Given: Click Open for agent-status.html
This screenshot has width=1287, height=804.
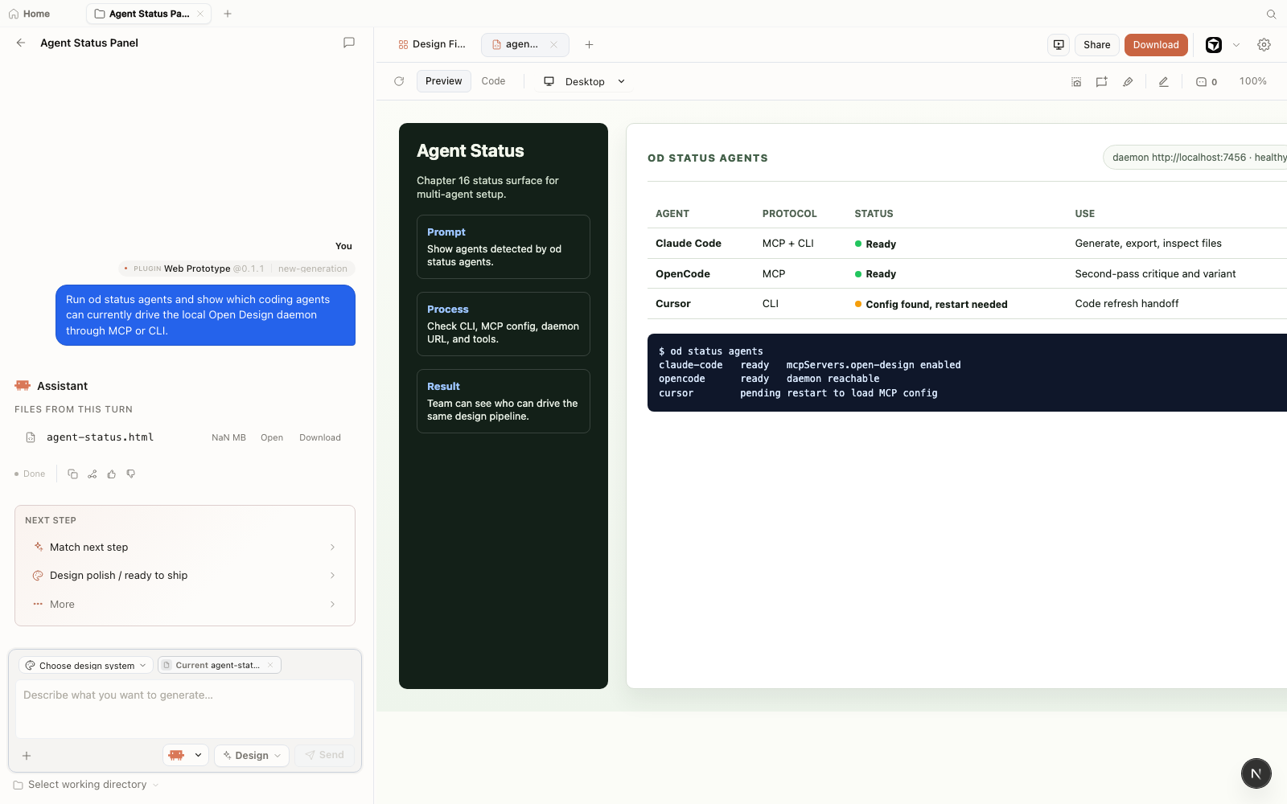Looking at the screenshot, I should [x=272, y=437].
